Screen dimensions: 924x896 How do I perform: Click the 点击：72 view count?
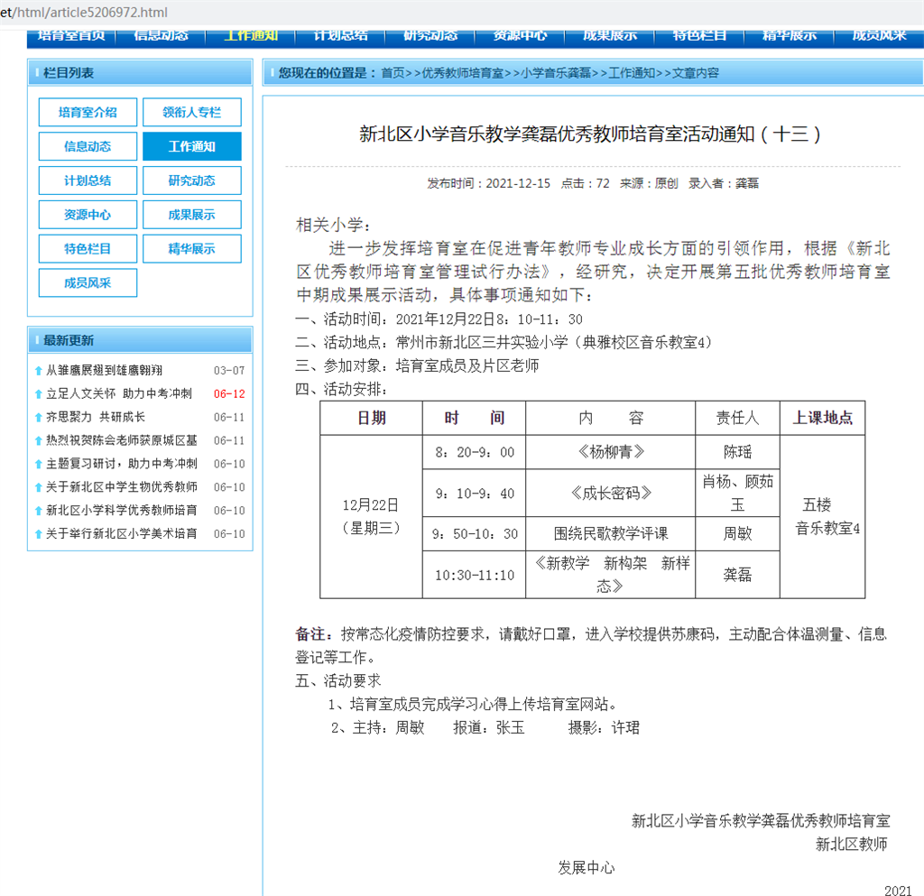point(585,183)
